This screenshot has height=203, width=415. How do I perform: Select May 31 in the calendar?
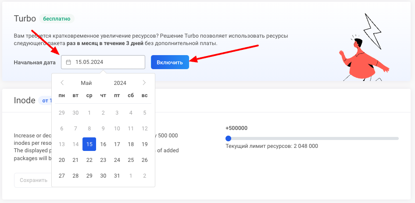[x=117, y=176]
